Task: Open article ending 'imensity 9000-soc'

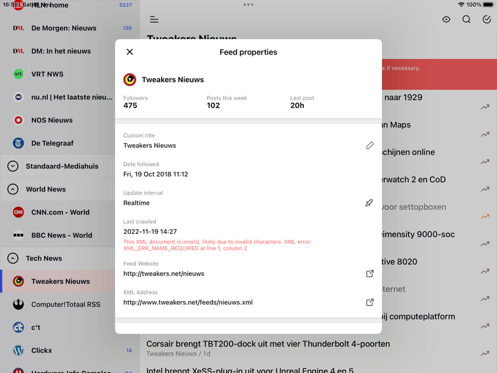Action: click(x=418, y=234)
